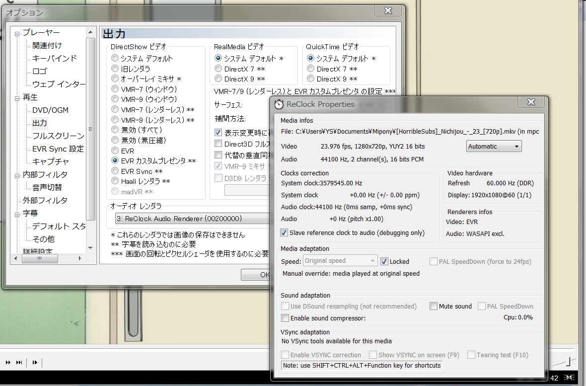
Task: Click the tree horizontal scrollbar thumb
Action: tap(40, 258)
